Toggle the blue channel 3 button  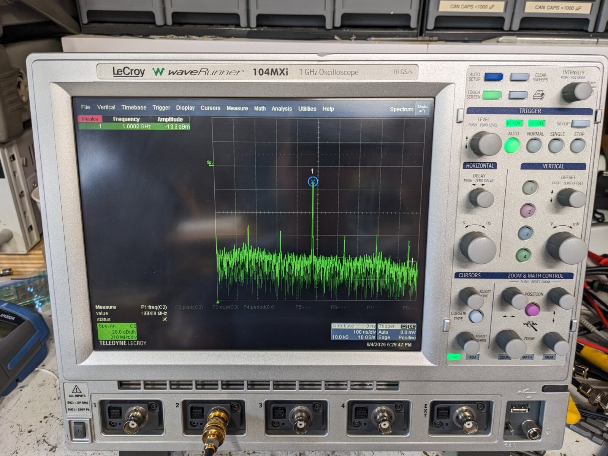pos(526,234)
